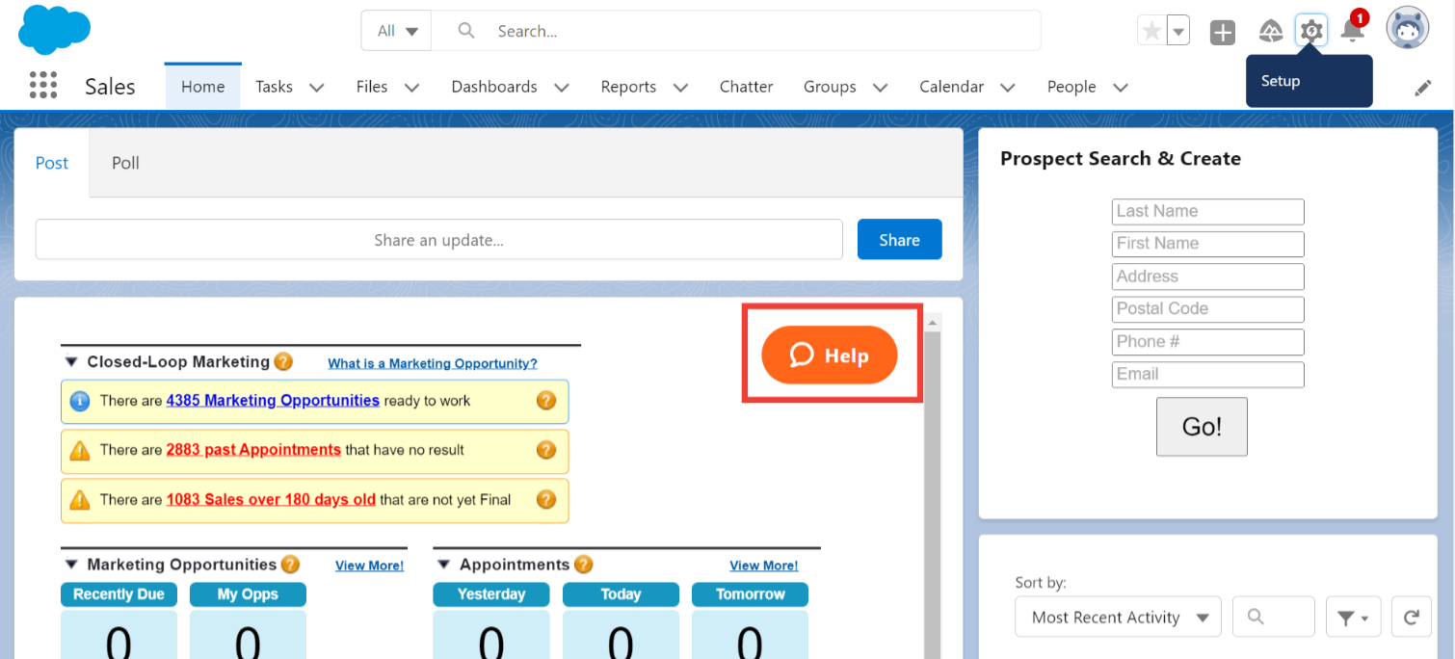1455x659 pixels.
Task: Expand the Files tab chevron
Action: click(411, 88)
